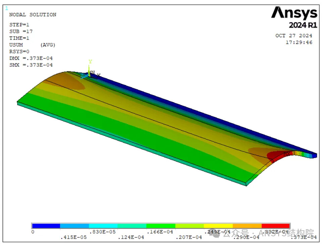Click the window number 1 in the corner
Image resolution: width=324 pixels, height=246 pixels.
pos(6,8)
